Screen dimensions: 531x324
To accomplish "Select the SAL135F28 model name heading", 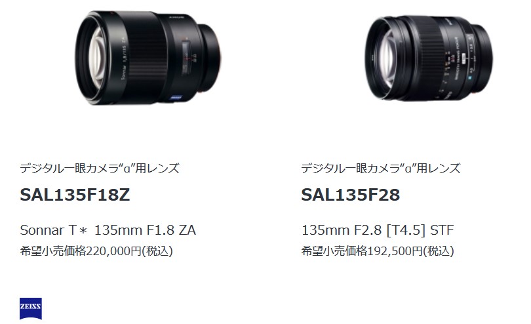I will (x=351, y=195).
